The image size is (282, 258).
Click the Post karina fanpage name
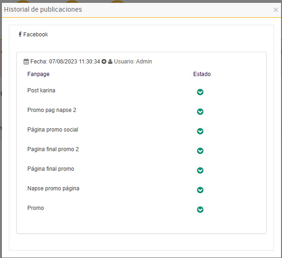pos(41,91)
